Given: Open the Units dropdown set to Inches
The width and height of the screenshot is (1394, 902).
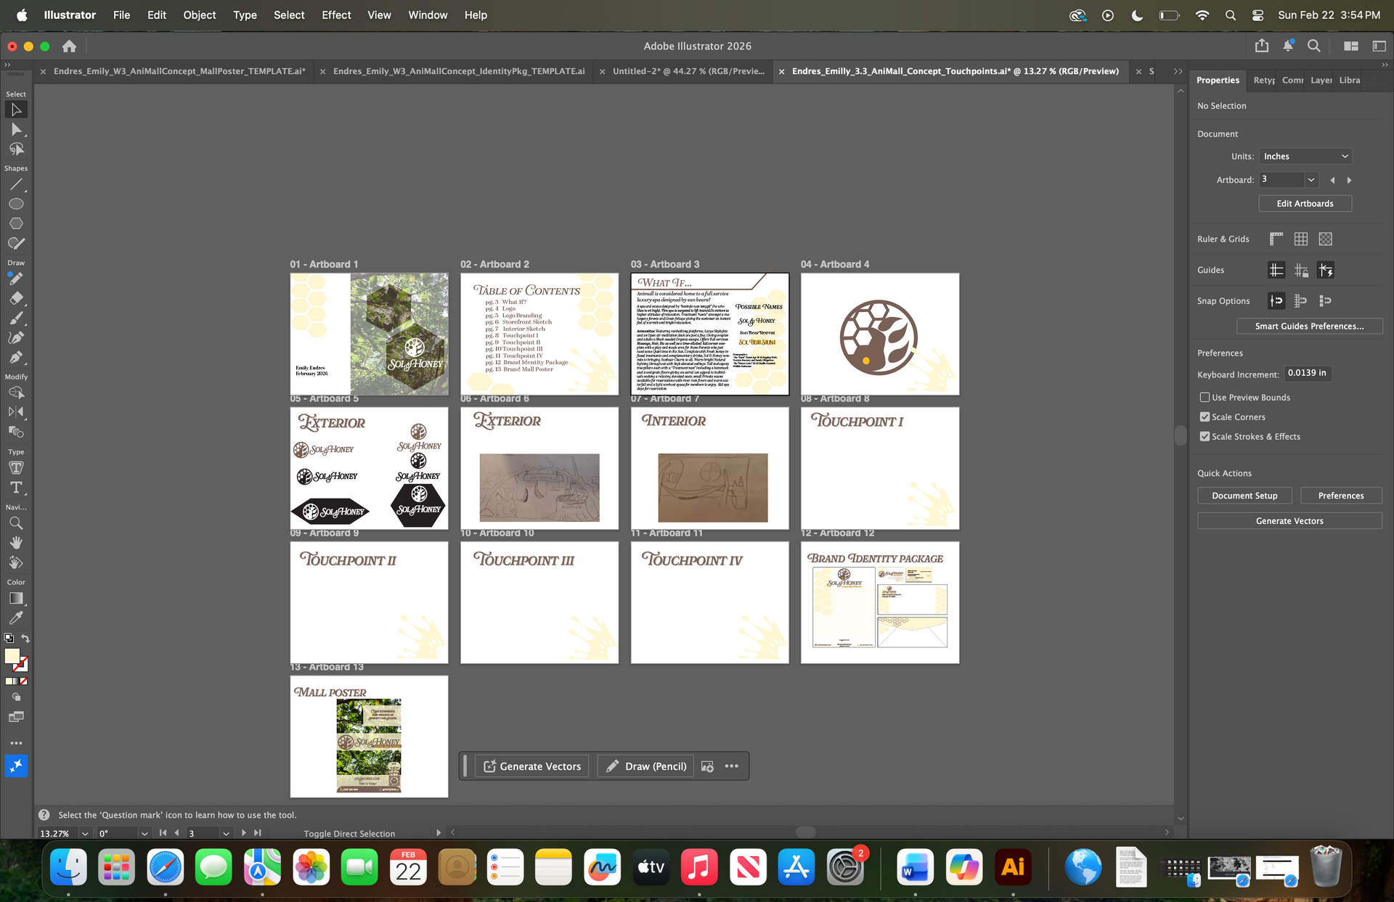Looking at the screenshot, I should pyautogui.click(x=1305, y=156).
